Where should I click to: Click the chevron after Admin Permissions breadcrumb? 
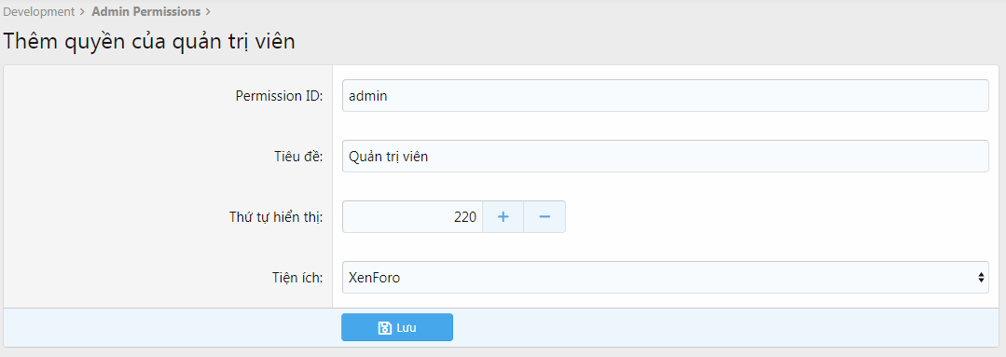(x=208, y=11)
